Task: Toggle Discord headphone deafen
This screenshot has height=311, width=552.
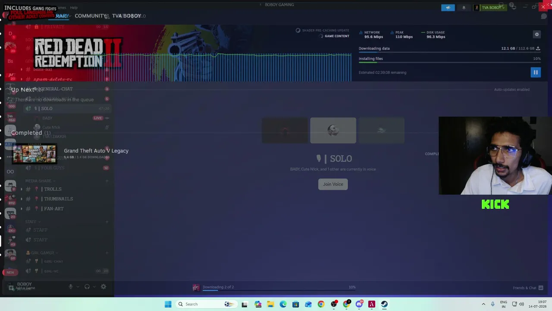Action: [x=87, y=286]
